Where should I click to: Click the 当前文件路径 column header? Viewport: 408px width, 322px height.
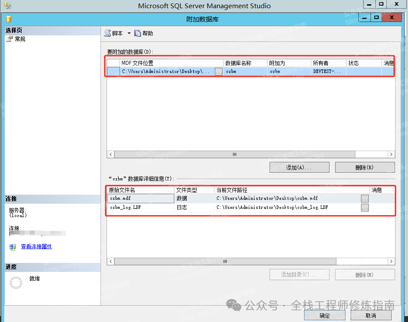pyautogui.click(x=292, y=190)
